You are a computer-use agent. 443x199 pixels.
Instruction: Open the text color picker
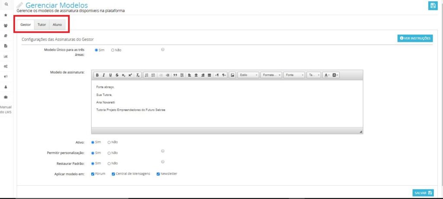327,75
